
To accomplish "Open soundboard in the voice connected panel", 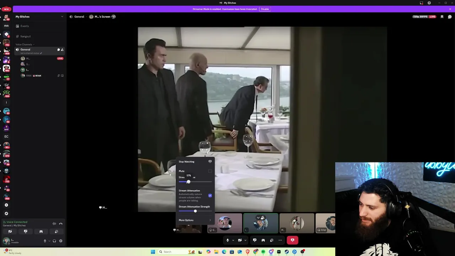I will [x=57, y=231].
